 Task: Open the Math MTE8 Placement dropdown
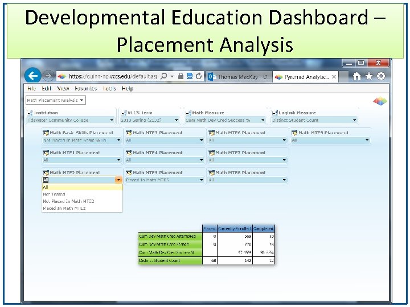coord(284,180)
